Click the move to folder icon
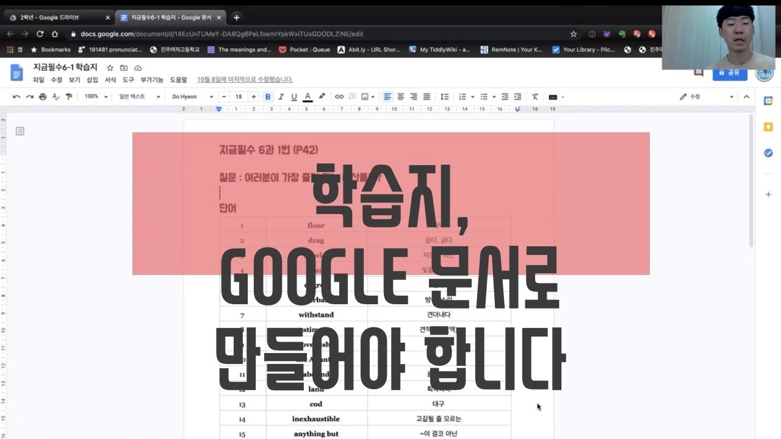This screenshot has height=439, width=781. pos(124,68)
